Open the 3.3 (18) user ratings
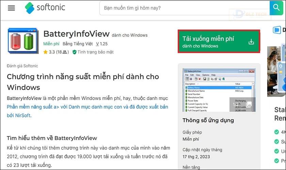This screenshot has height=170, width=286. (59, 52)
